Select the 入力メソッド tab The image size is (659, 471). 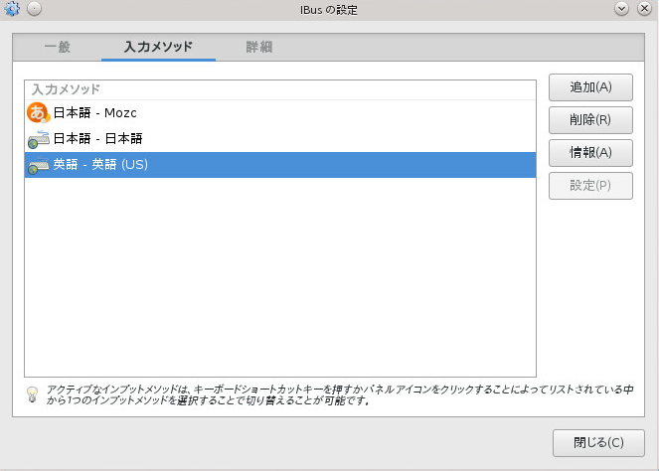click(158, 47)
